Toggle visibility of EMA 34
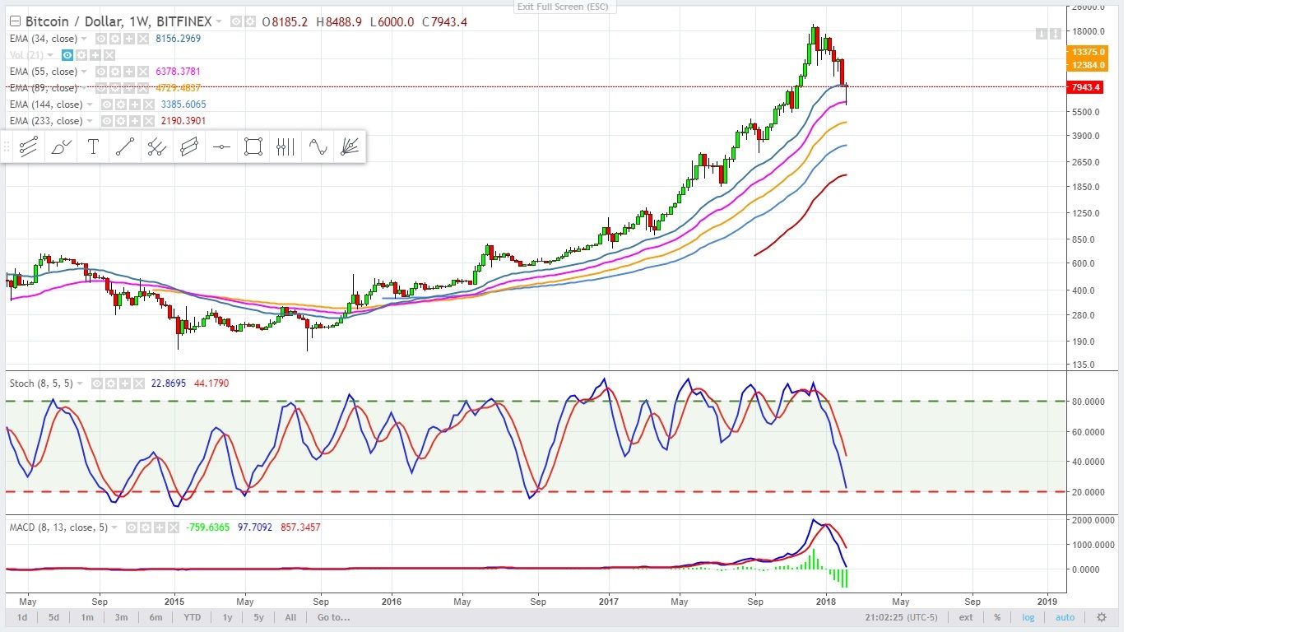 101,39
